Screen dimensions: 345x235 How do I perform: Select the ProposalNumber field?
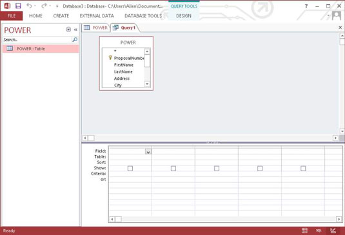coord(129,58)
